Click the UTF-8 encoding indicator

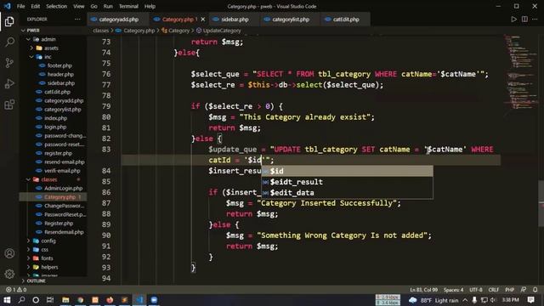coord(476,290)
